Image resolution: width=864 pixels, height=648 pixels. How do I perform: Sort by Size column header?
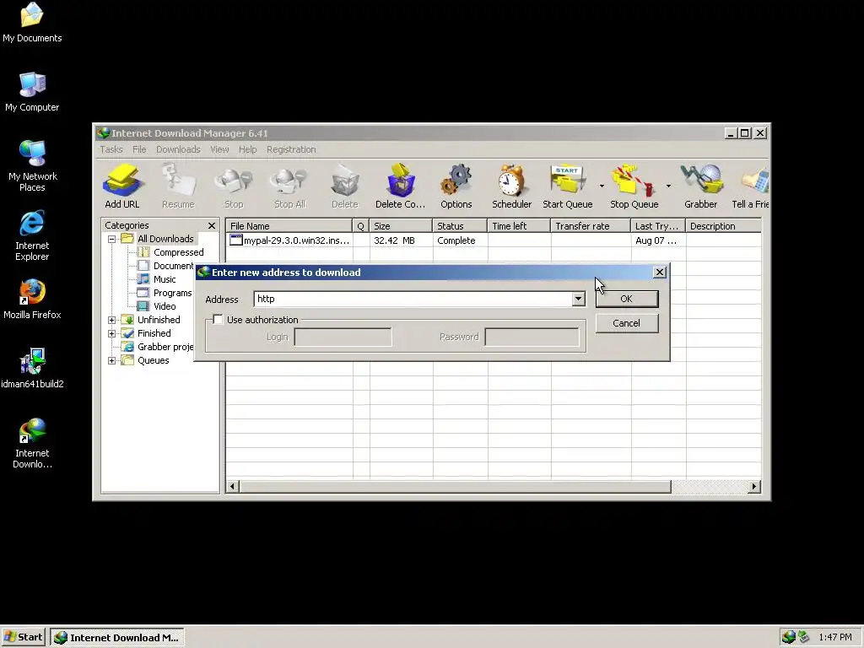coord(401,226)
